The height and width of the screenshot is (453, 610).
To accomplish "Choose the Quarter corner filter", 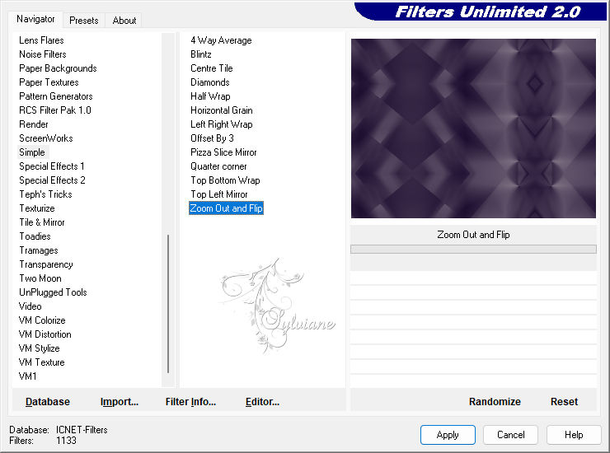I will 218,166.
